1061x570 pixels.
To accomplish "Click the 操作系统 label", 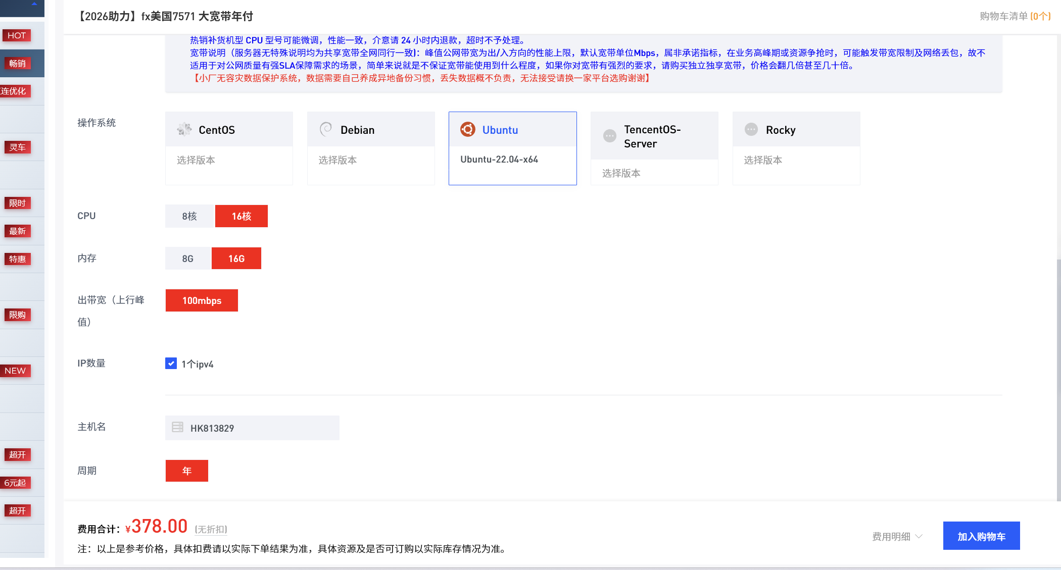I will coord(97,123).
